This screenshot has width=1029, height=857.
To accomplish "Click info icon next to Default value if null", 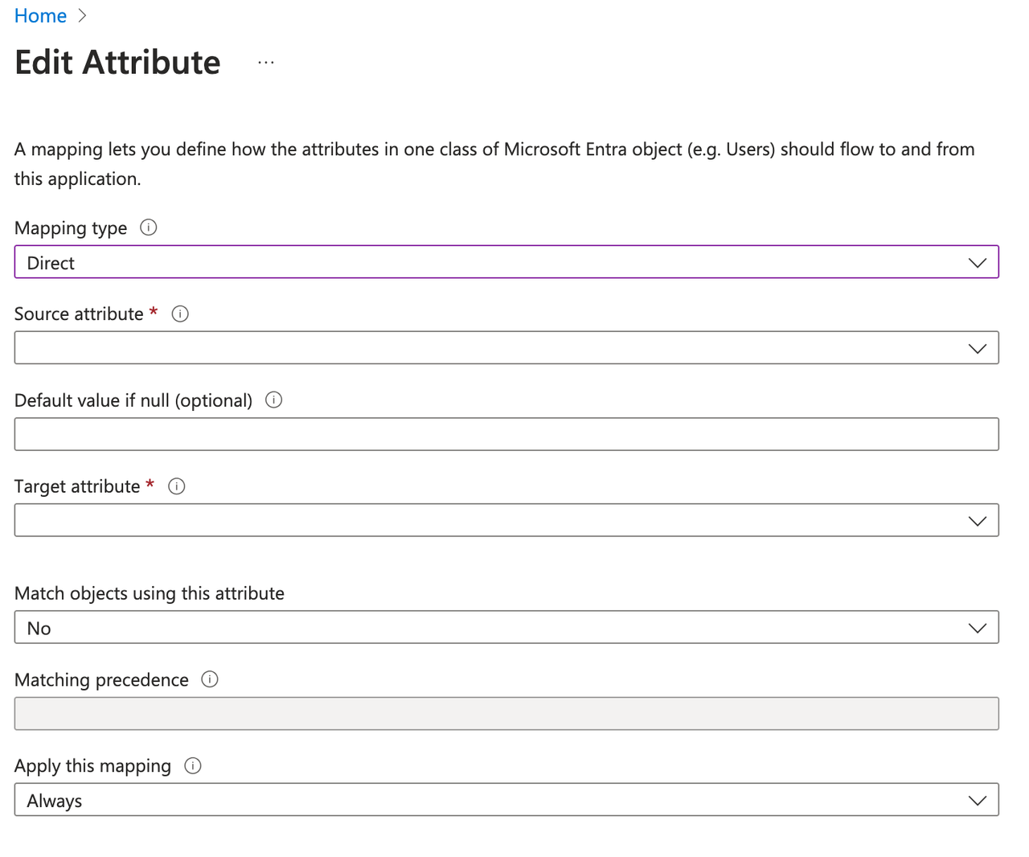I will [273, 400].
